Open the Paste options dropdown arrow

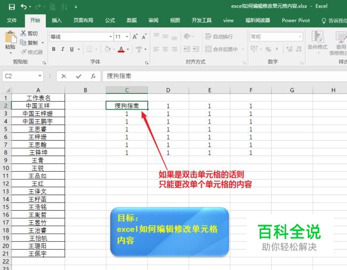10,53
